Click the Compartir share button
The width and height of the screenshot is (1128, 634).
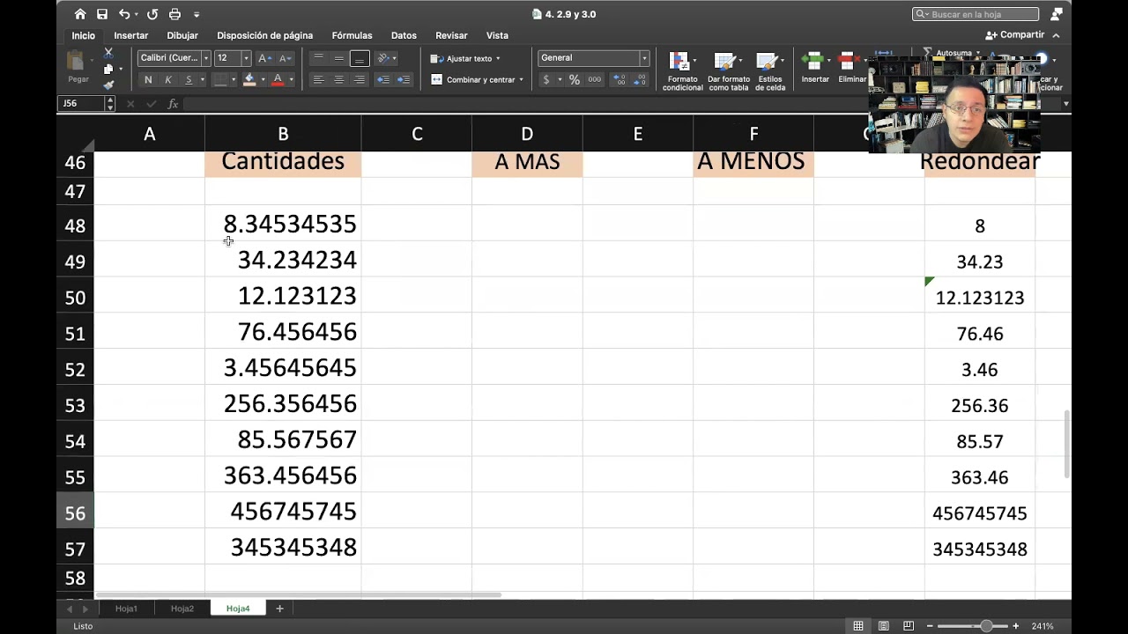tap(1015, 35)
